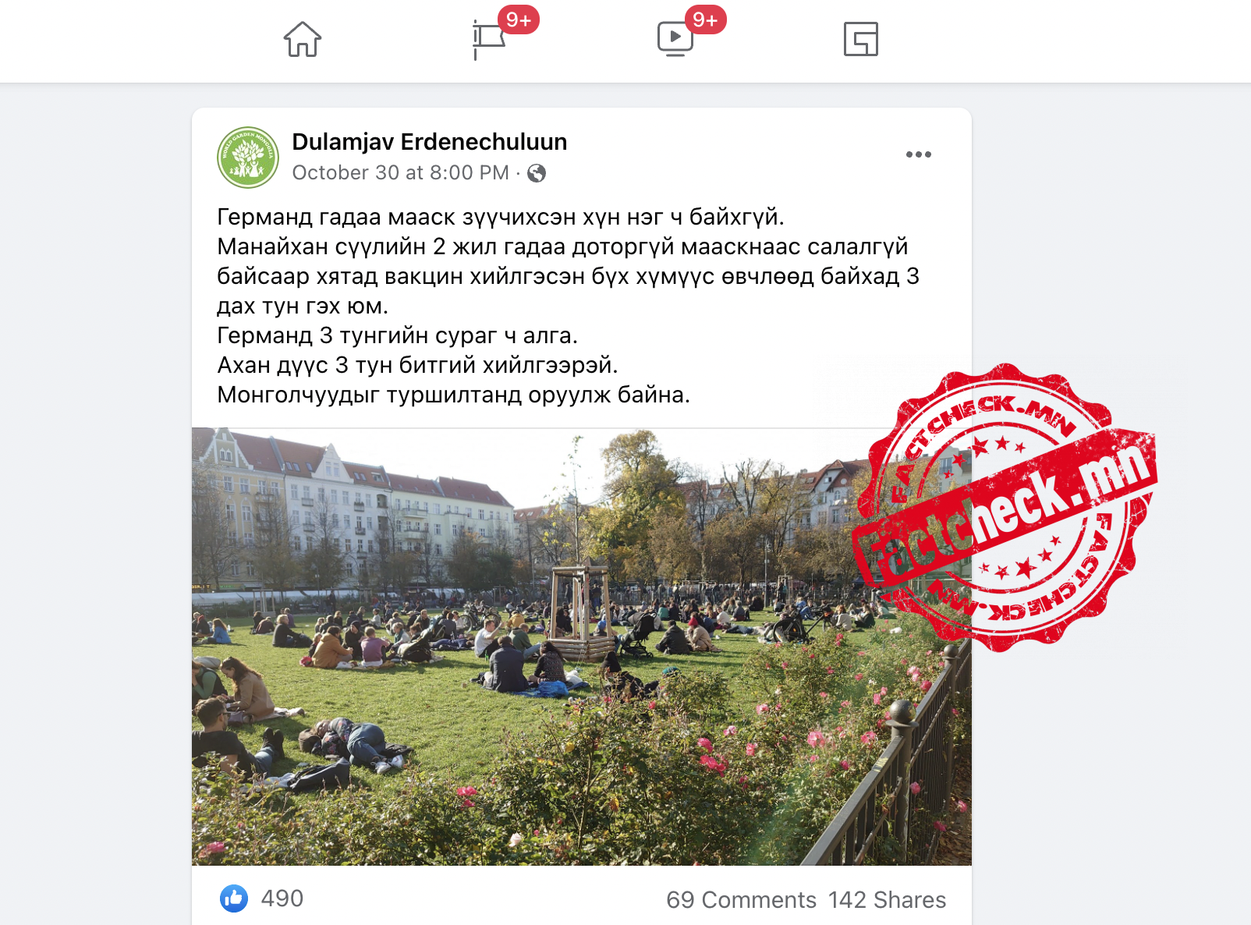Click the red Factcheck.mn stamp
The height and width of the screenshot is (925, 1251).
coord(1005,507)
